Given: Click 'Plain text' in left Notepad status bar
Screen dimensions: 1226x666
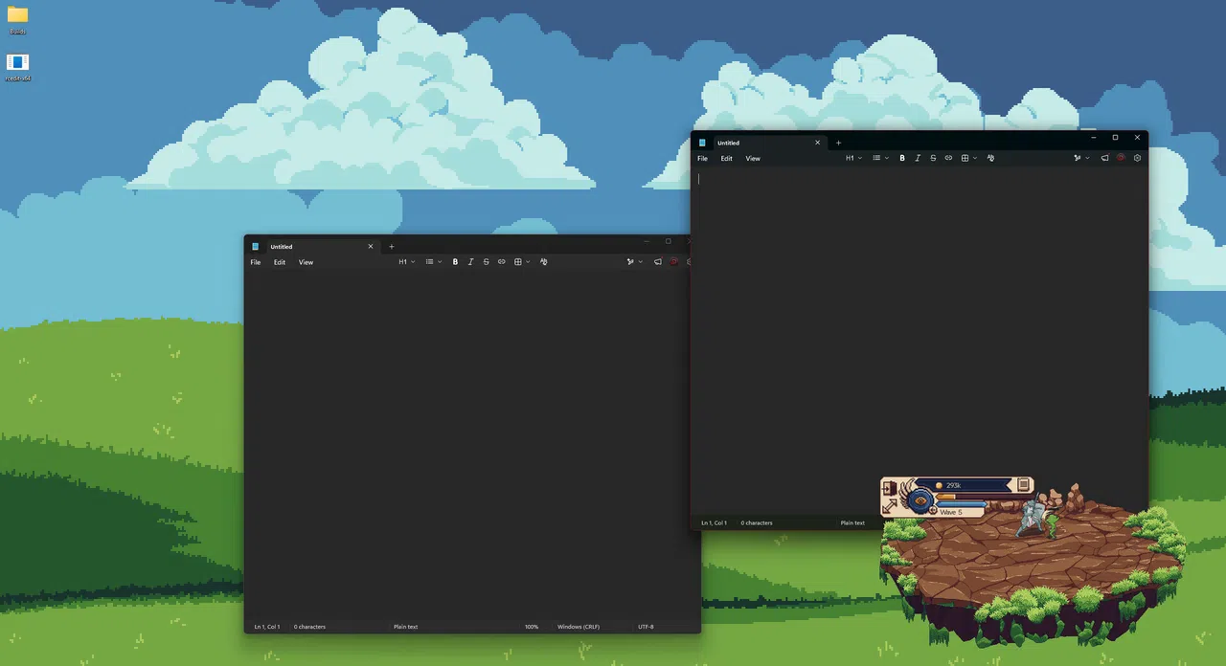Looking at the screenshot, I should tap(405, 627).
